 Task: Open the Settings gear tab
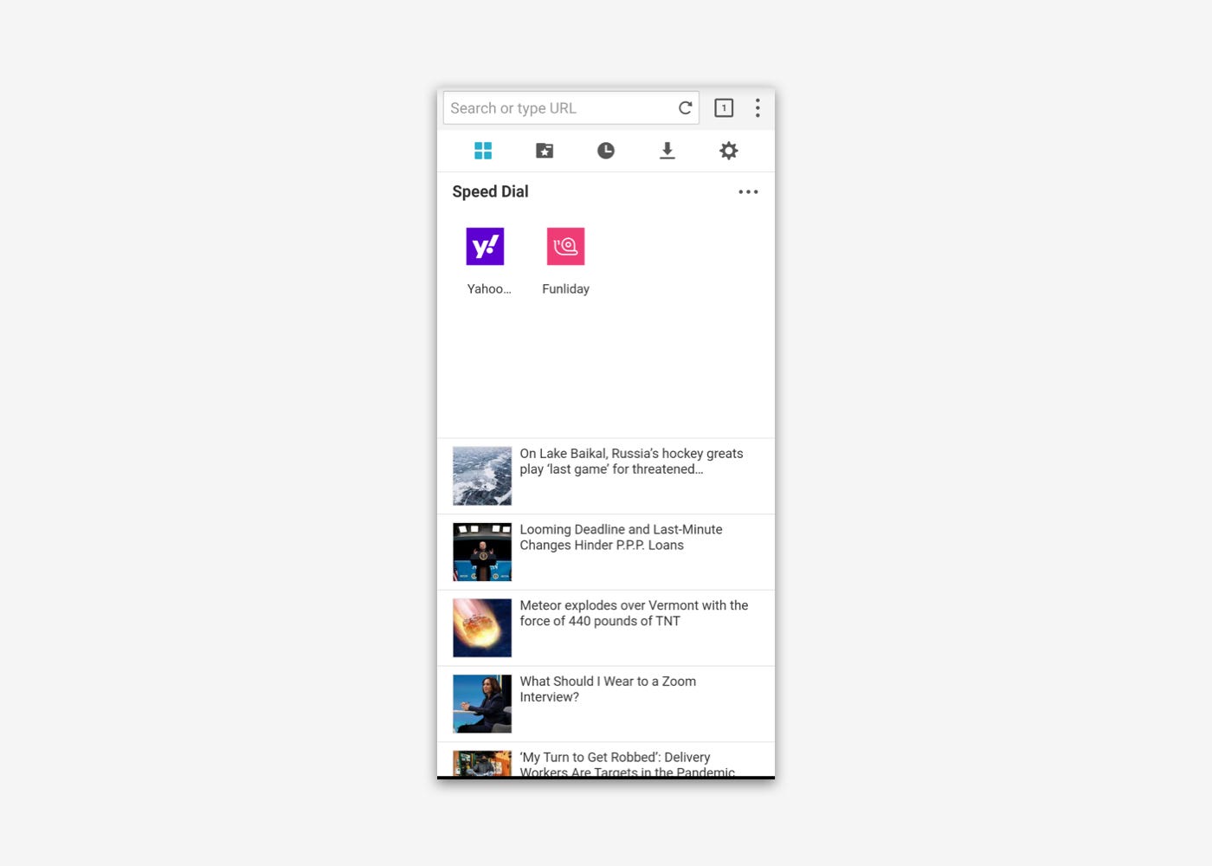pos(729,151)
